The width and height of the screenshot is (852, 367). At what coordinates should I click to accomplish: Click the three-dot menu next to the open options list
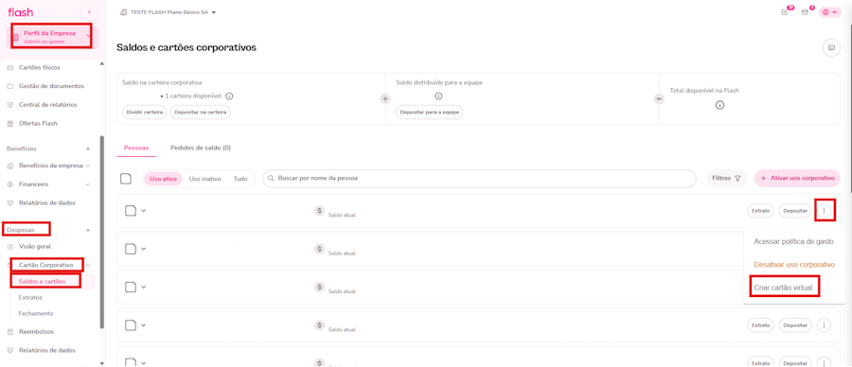pyautogui.click(x=825, y=210)
